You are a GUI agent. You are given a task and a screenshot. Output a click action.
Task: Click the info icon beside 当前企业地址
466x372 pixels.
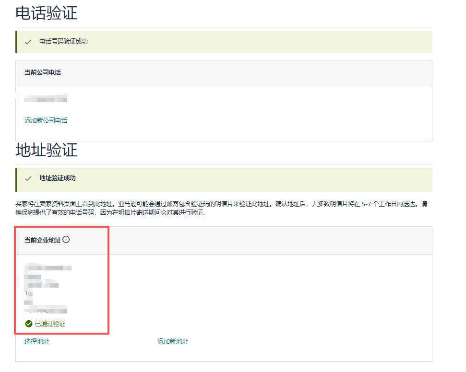(x=66, y=240)
